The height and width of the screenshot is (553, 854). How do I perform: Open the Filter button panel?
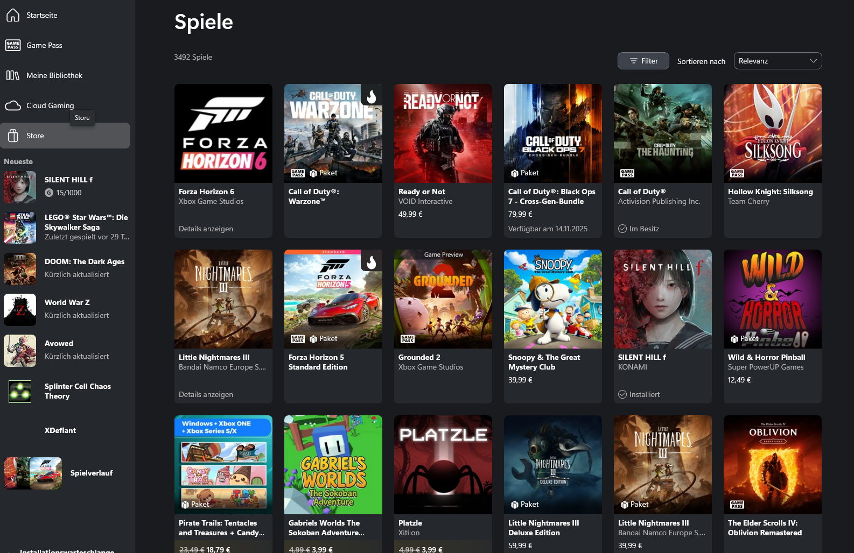[x=643, y=61]
